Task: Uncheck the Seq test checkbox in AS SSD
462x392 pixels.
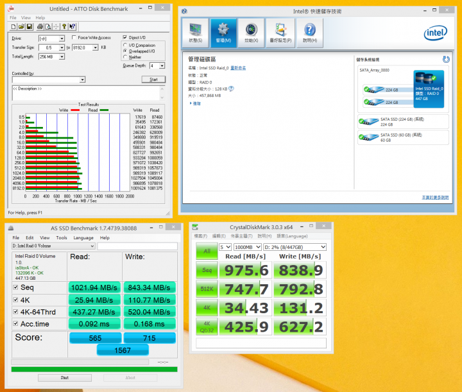Action: point(15,287)
